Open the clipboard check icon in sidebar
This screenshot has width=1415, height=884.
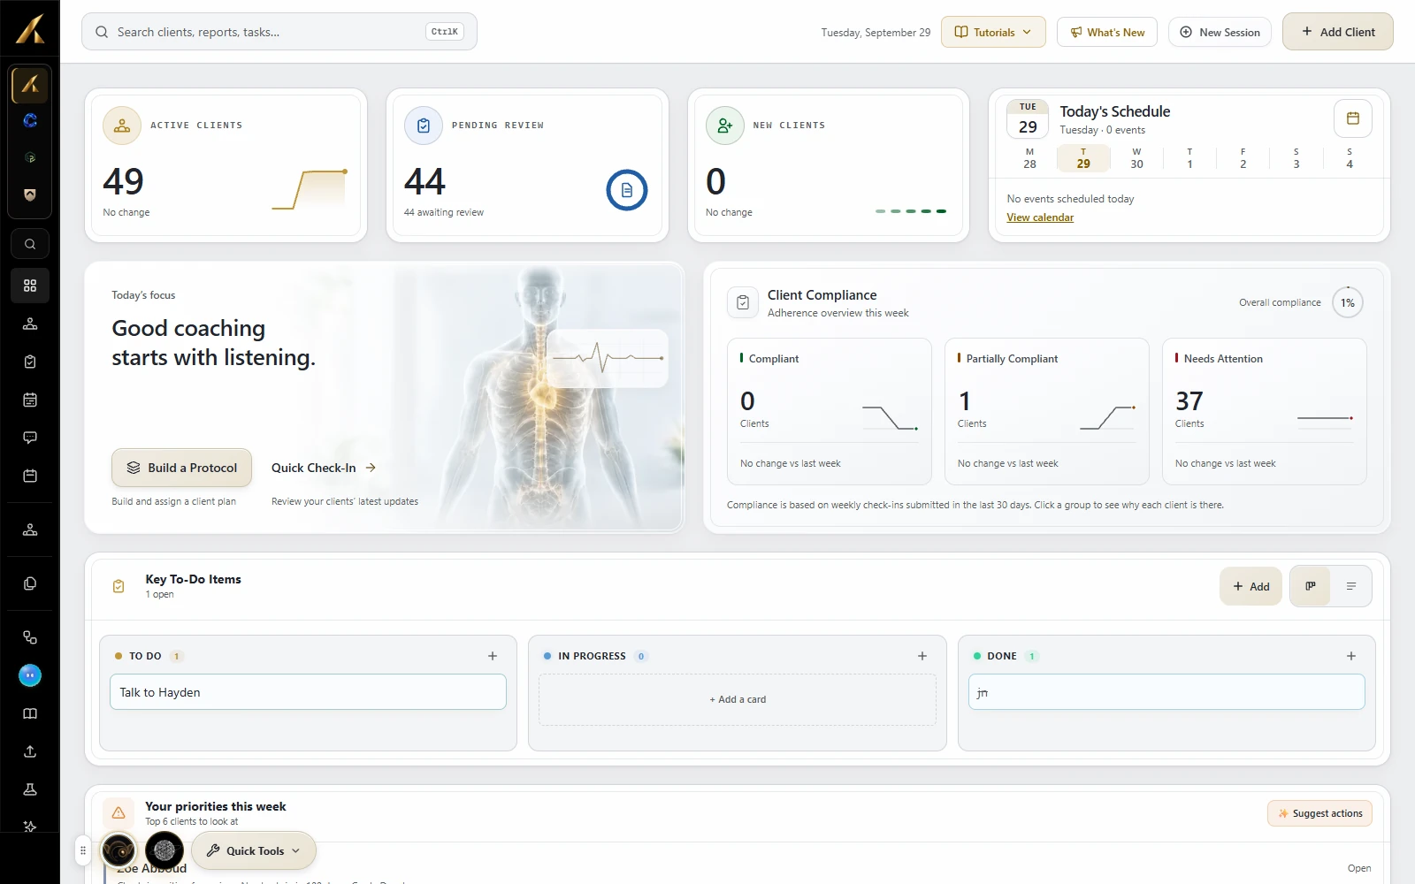30,362
